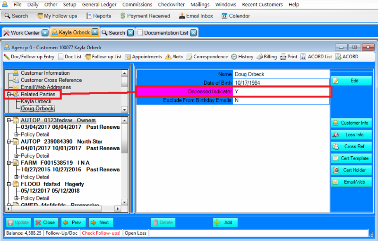Switch to the Documentation List tab
Image resolution: width=378 pixels, height=241 pixels.
[166, 33]
